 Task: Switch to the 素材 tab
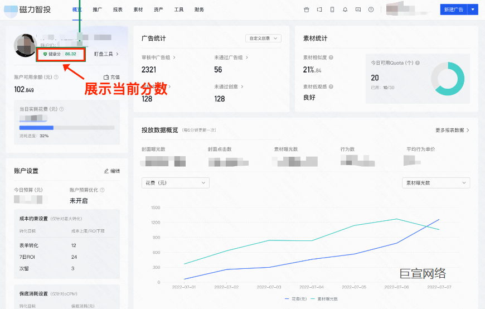click(x=138, y=9)
